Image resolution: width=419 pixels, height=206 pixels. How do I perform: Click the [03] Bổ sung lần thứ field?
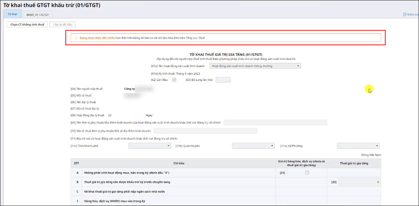coord(223,80)
